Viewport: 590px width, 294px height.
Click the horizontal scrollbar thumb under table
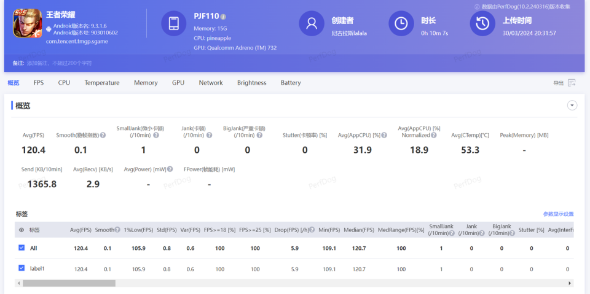(69, 283)
